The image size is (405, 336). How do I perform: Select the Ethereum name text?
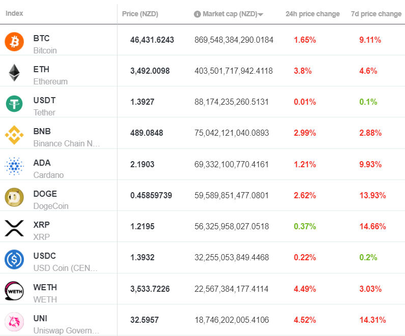(x=50, y=81)
